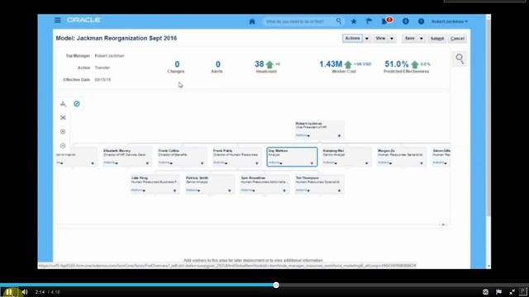The image size is (529, 297).
Task: Click the Oracle logo
Action: (83, 20)
